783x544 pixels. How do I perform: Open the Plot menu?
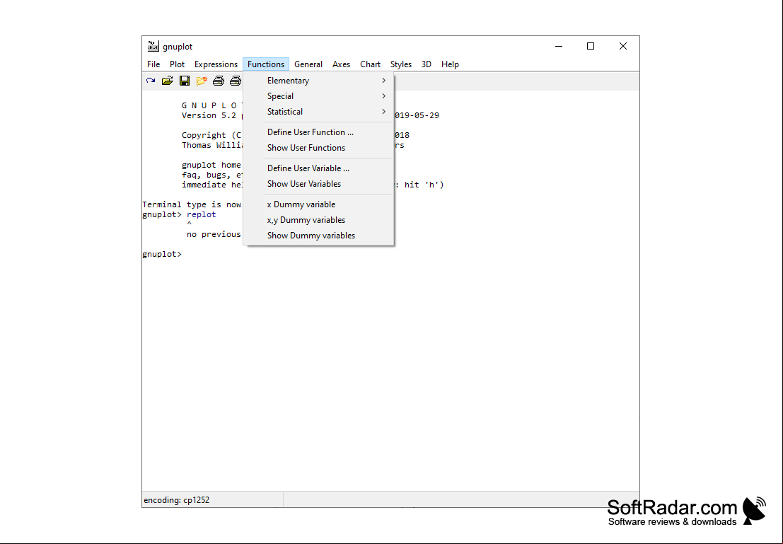(x=177, y=64)
